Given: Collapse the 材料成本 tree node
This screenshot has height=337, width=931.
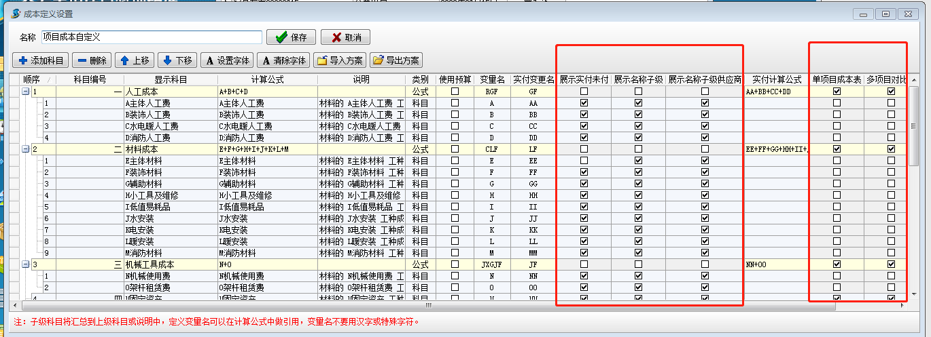Looking at the screenshot, I should (26, 149).
